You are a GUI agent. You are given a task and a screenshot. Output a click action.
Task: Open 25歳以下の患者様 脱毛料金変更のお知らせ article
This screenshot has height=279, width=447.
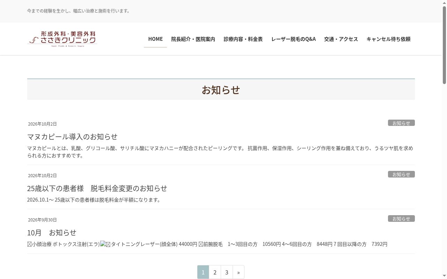97,188
